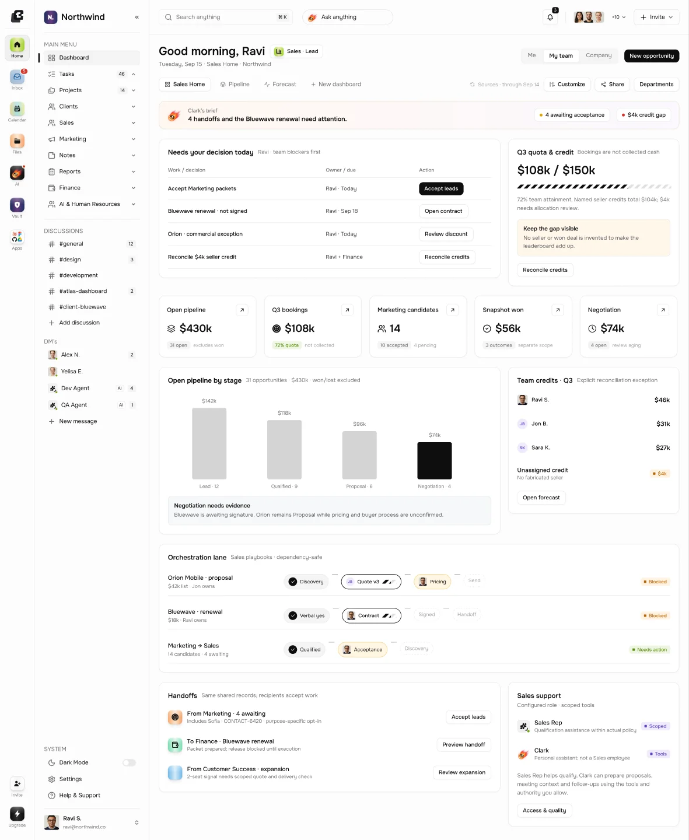The height and width of the screenshot is (840, 689).
Task: Open the Open pipeline card arrow
Action: (x=242, y=310)
